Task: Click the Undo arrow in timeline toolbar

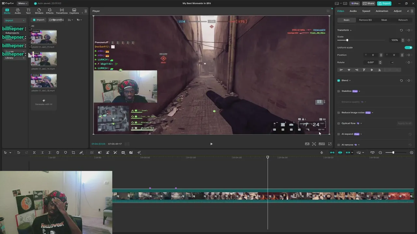Action: pyautogui.click(x=19, y=152)
